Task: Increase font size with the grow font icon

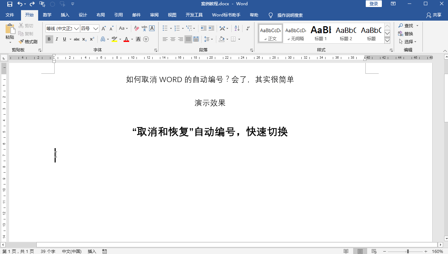Action: (x=104, y=29)
